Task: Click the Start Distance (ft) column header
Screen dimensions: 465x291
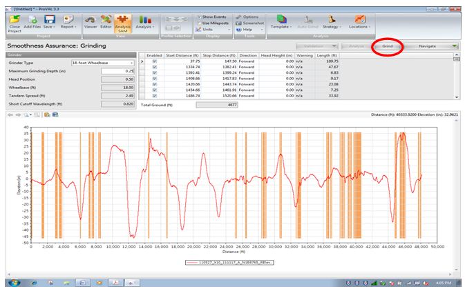Action: [x=182, y=55]
